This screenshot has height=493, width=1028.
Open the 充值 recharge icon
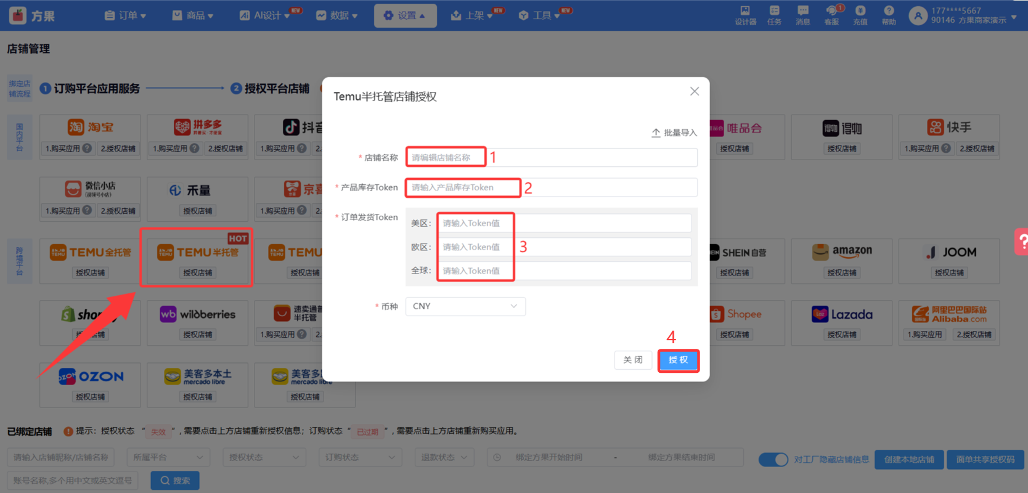[860, 10]
